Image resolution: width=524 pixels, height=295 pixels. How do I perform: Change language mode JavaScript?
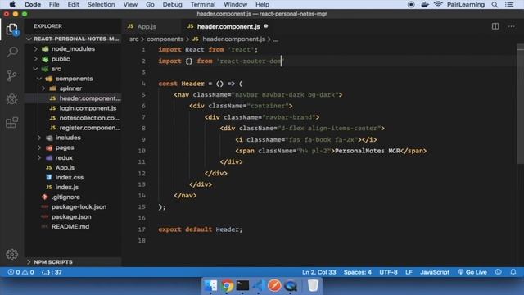435,272
